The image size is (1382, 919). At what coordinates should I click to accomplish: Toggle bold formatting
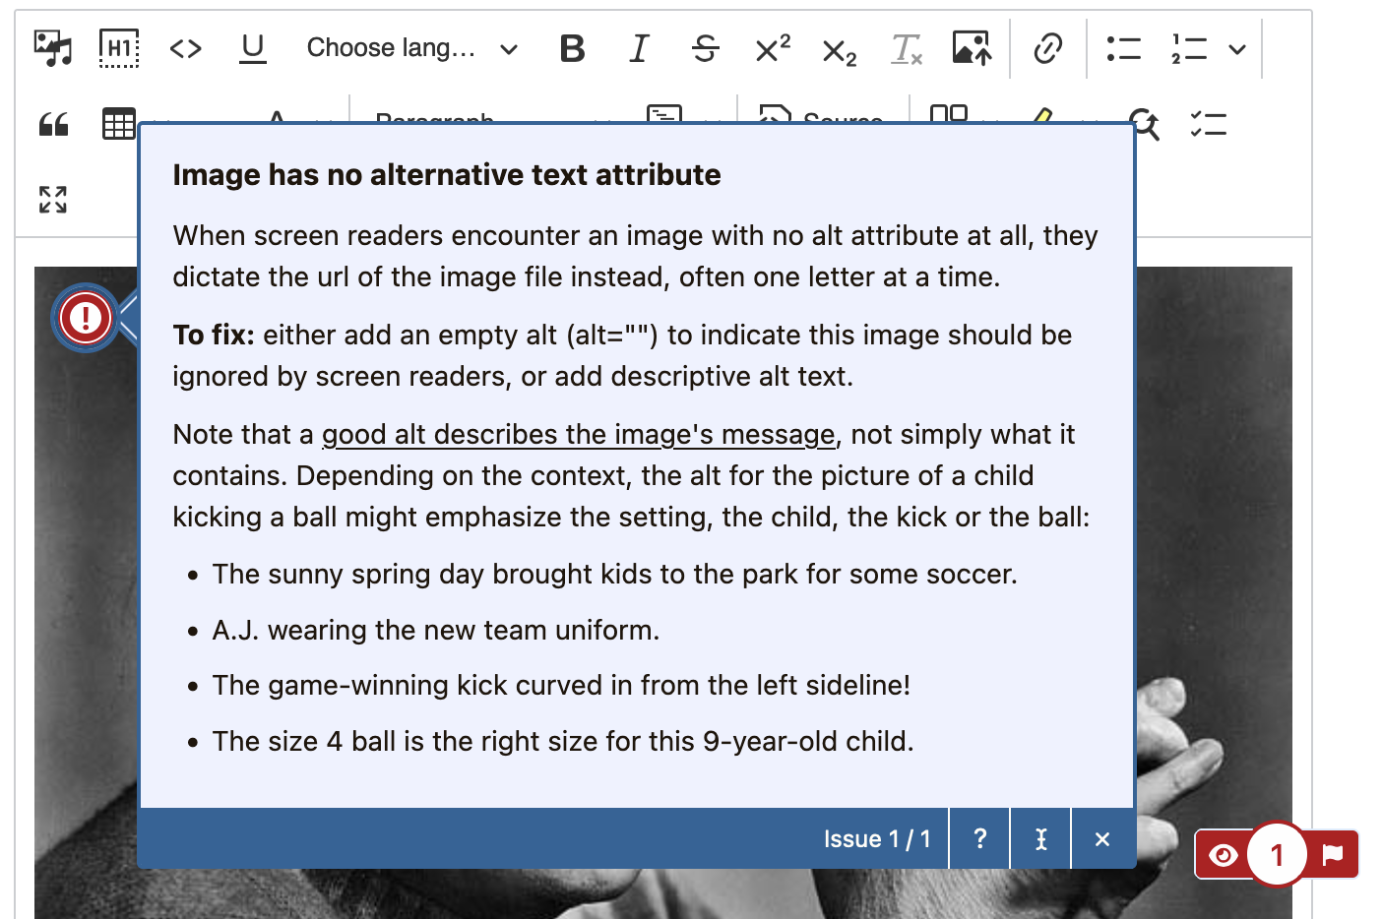(x=572, y=47)
